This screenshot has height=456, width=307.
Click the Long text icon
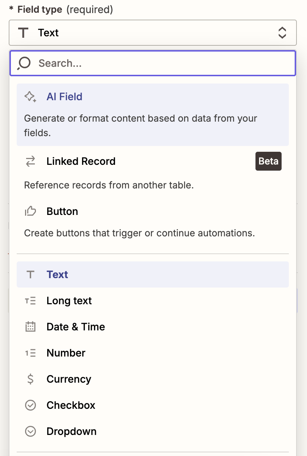click(x=30, y=301)
